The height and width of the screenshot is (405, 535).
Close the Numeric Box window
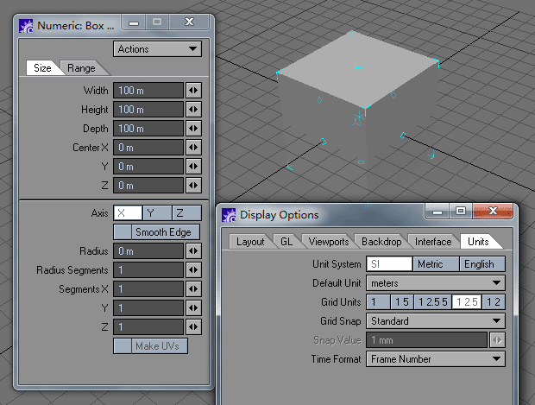[189, 22]
